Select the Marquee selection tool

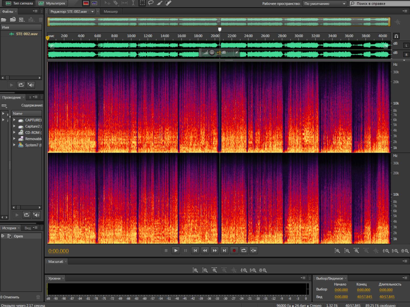click(142, 3)
